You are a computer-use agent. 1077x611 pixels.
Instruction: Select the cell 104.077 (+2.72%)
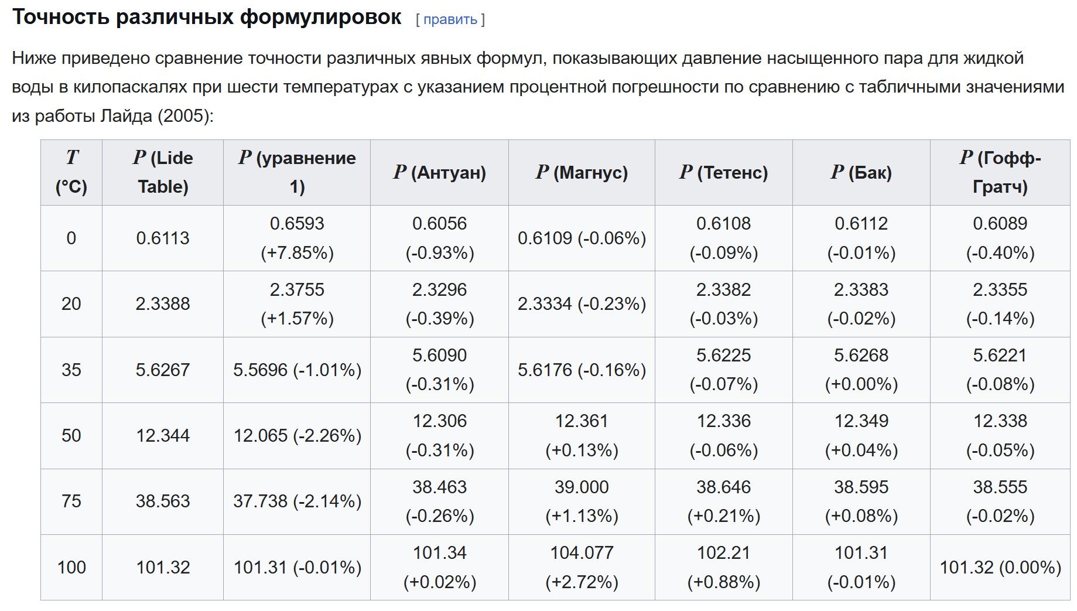[582, 567]
